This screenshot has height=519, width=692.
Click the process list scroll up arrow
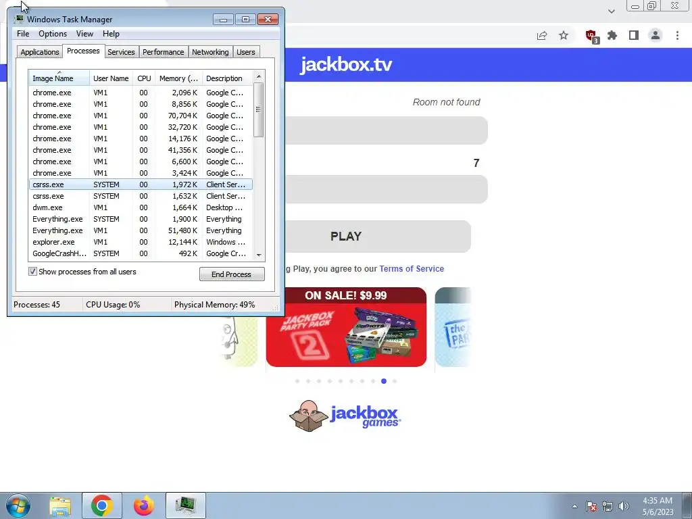pyautogui.click(x=259, y=76)
